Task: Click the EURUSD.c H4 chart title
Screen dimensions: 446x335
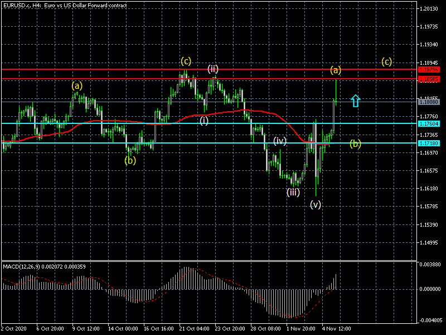Action: 65,5
